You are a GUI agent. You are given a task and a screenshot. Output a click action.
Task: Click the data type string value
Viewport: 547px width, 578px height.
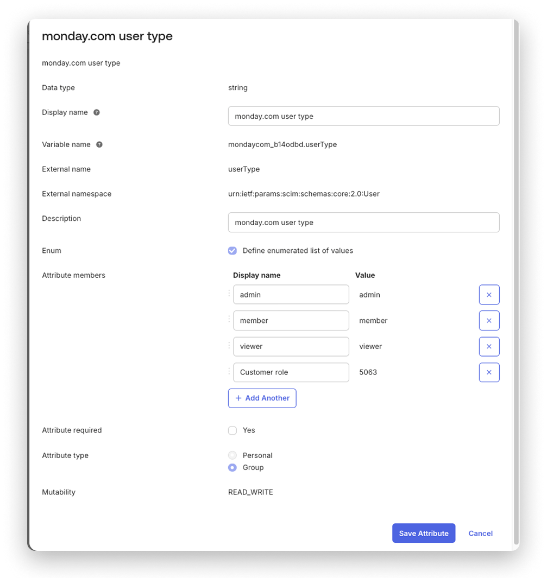pos(237,88)
